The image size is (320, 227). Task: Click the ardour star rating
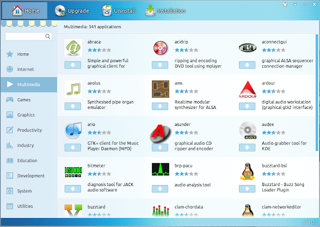tap(274, 91)
